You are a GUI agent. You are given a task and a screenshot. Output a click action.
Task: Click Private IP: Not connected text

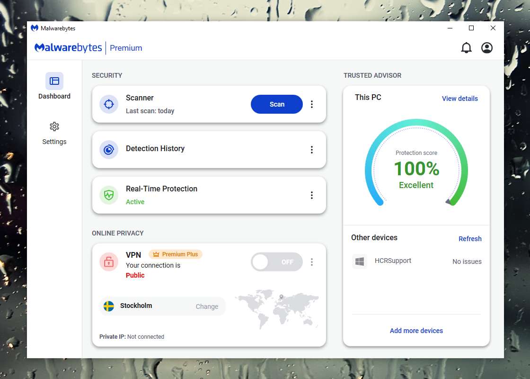[x=132, y=337]
